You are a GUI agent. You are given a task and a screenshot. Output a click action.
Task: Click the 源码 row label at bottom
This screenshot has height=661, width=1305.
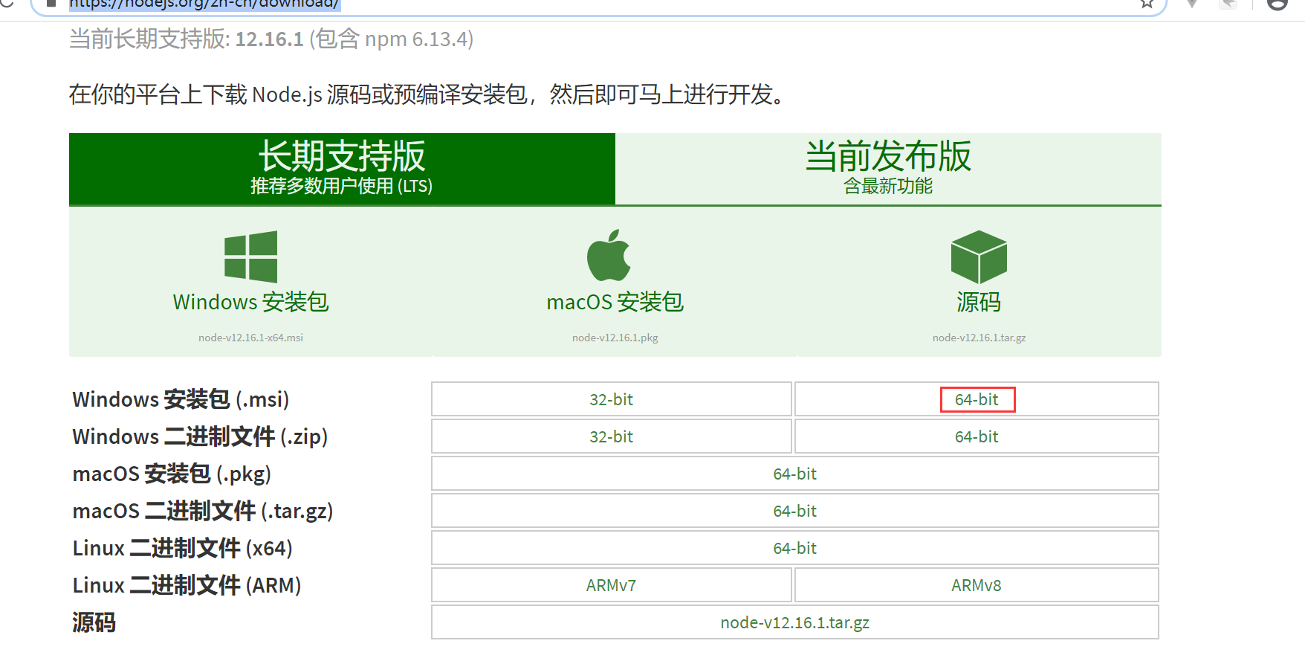(x=94, y=622)
